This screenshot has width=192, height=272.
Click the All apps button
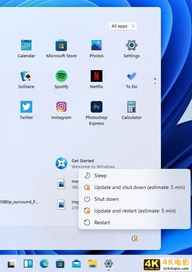point(123,26)
